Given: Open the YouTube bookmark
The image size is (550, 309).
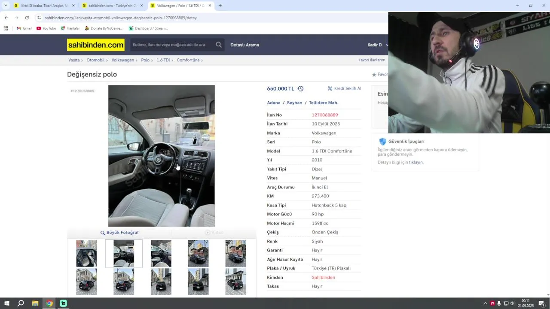Looking at the screenshot, I should [46, 28].
